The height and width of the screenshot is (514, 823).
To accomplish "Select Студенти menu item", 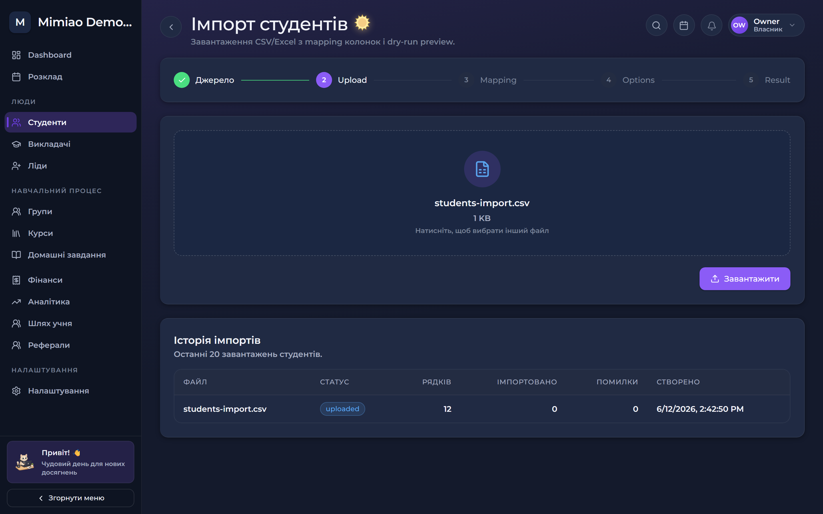I will [x=70, y=123].
